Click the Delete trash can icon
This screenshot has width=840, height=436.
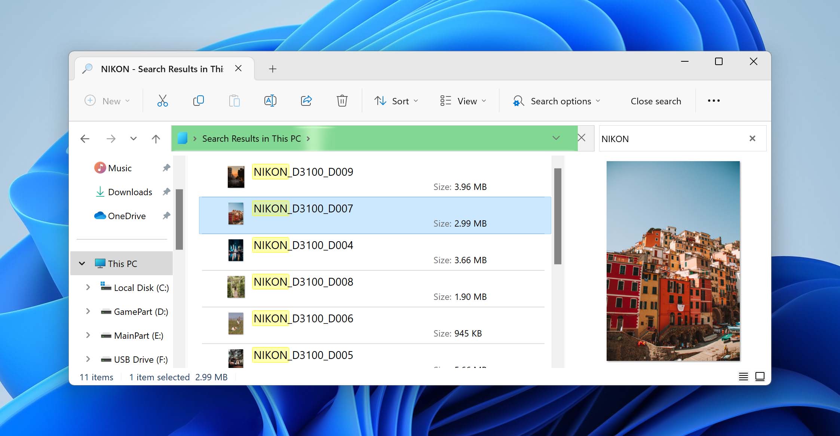click(342, 101)
